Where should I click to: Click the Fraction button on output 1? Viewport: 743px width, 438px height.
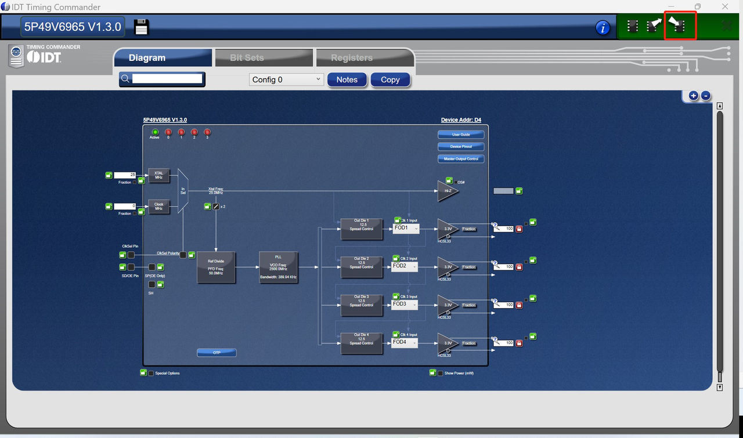(x=469, y=229)
